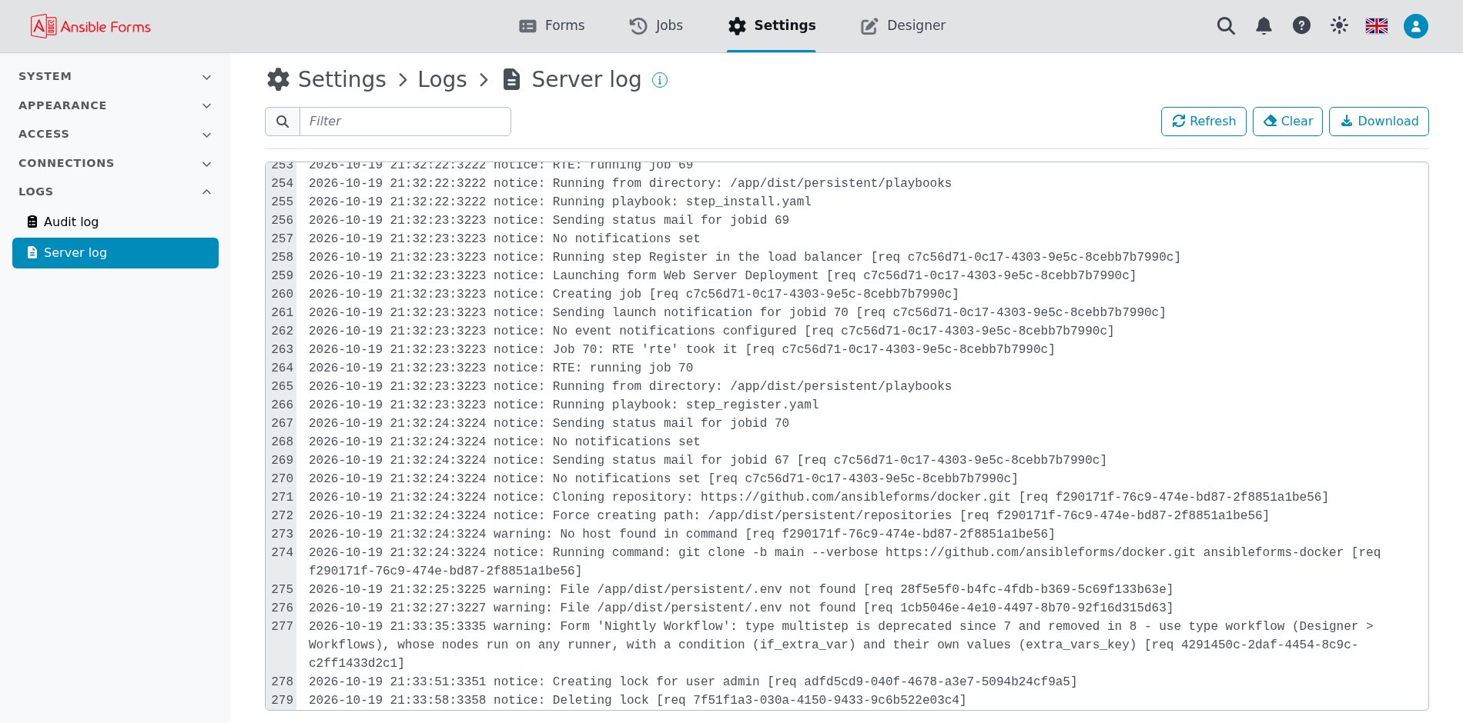
Task: Open the Forms tab
Action: (552, 25)
